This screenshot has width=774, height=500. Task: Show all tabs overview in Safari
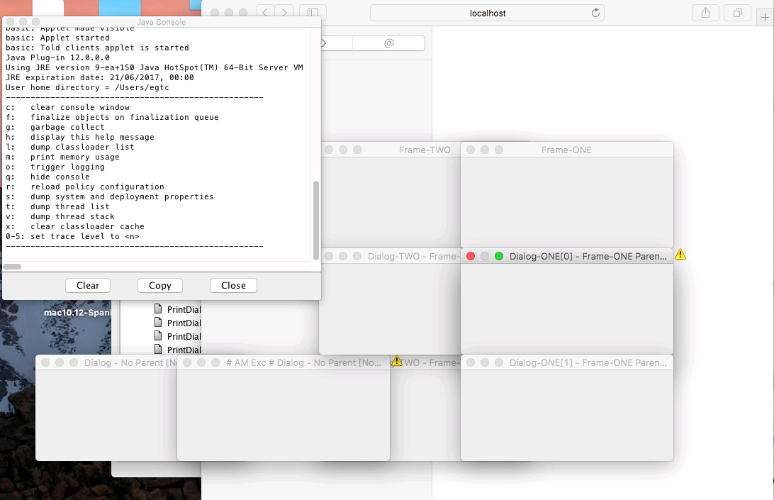[x=738, y=13]
